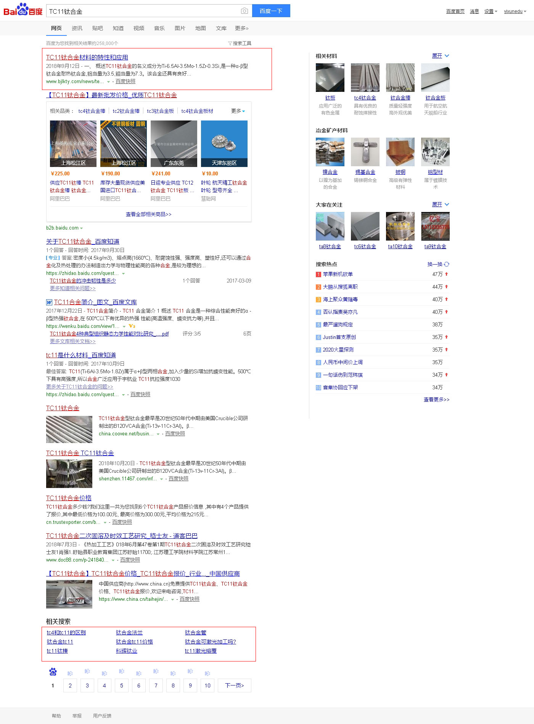This screenshot has height=724, width=534.
Task: Switch to 知道 tab
Action: click(x=118, y=28)
